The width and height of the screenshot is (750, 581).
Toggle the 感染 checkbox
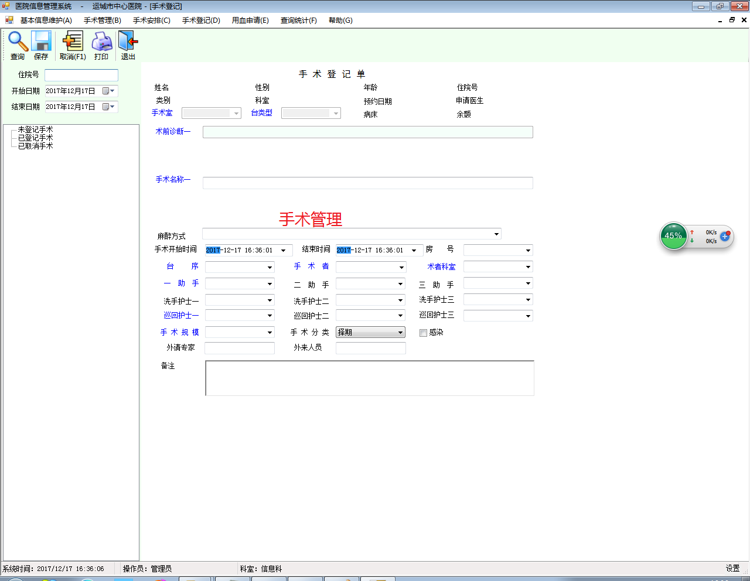423,333
